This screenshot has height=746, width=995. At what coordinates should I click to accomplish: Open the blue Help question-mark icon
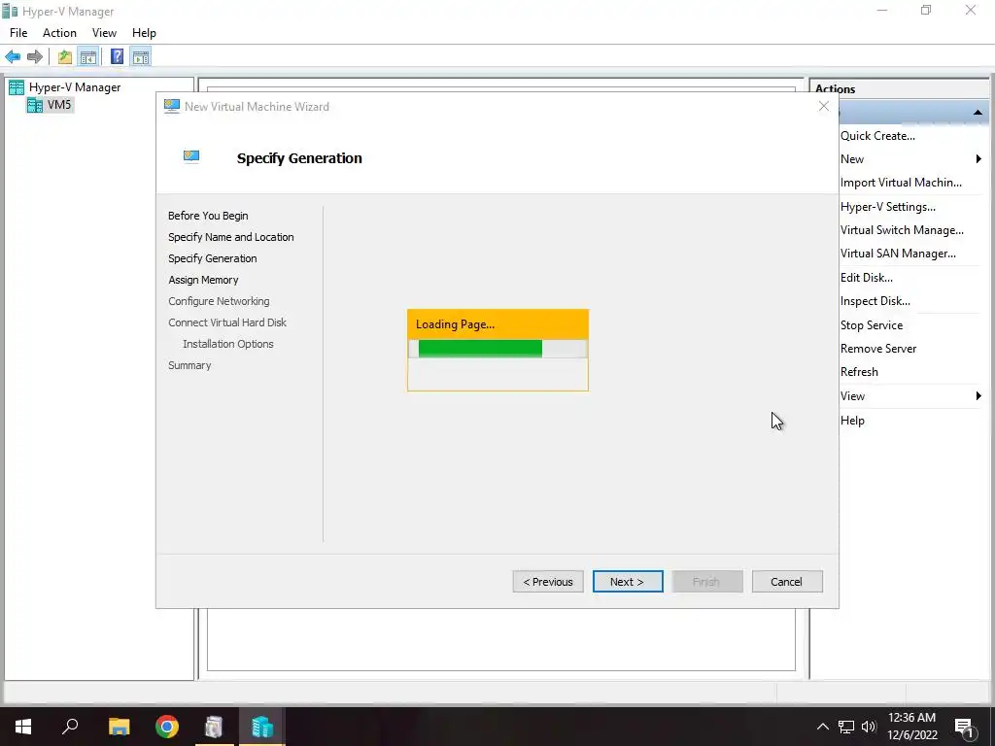coord(117,57)
